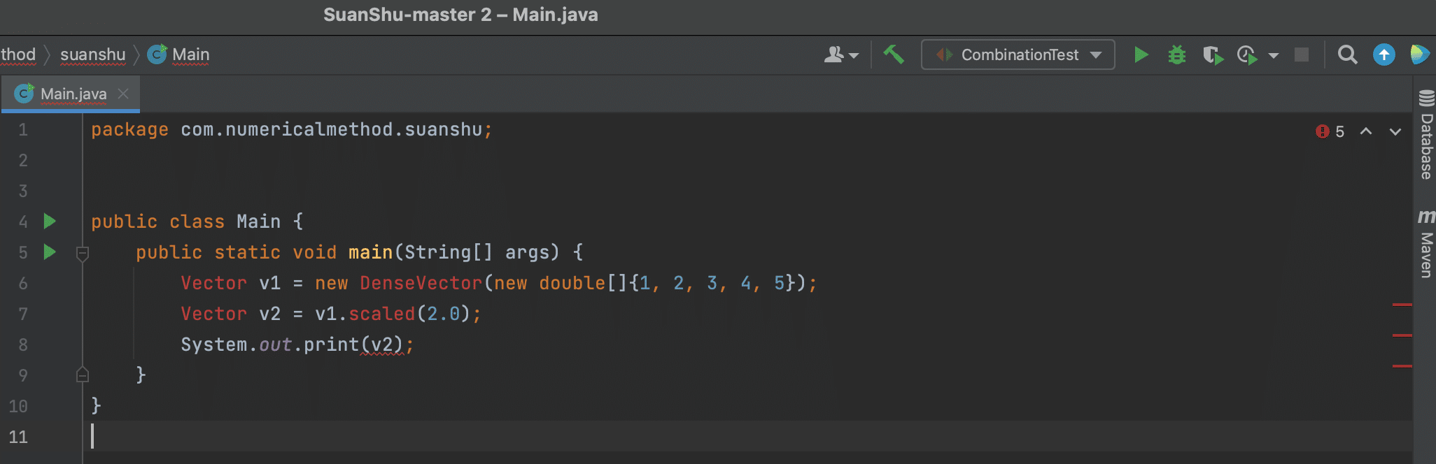Screen dimensions: 1436x464
Task: Click line number 7 in gutter
Action: pos(23,314)
